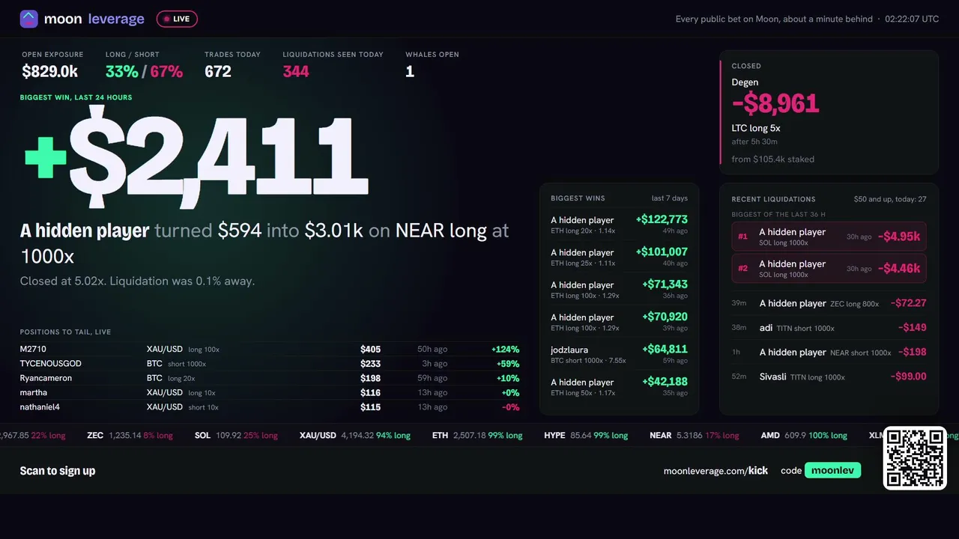Click the sign-up QR code
This screenshot has width=959, height=539.
915,458
